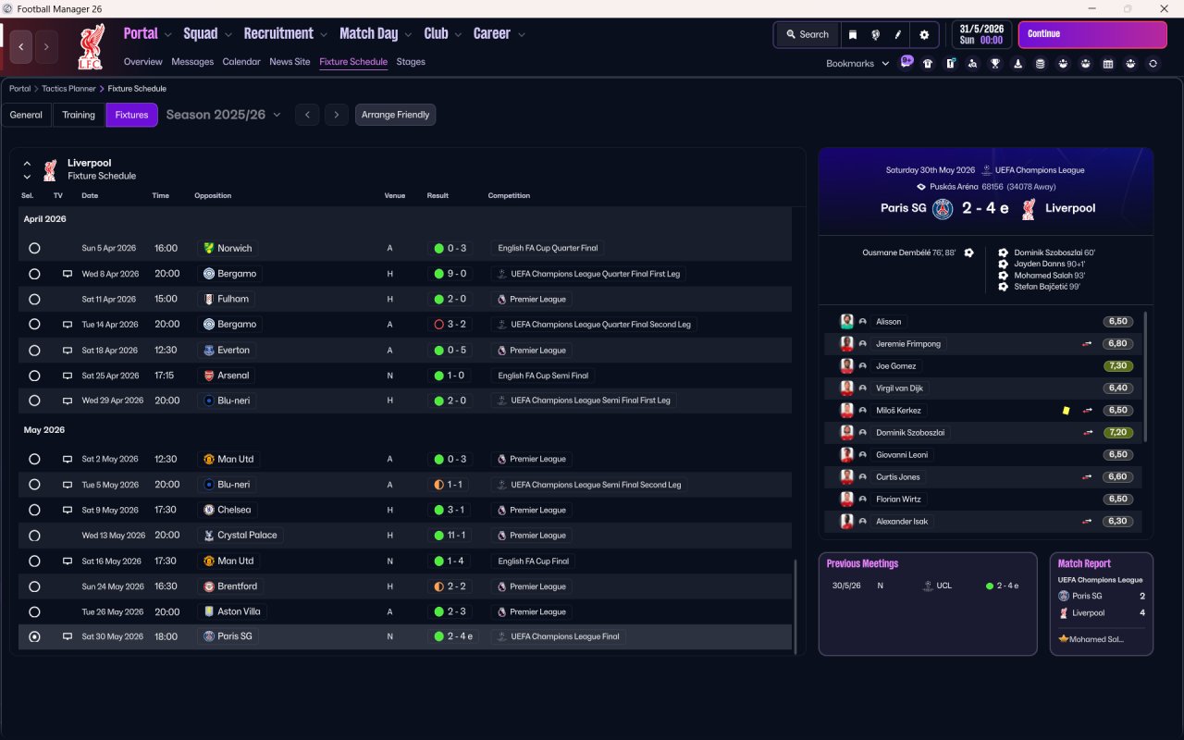This screenshot has height=740, width=1184.
Task: Click the Norwich club crest in the fixture list
Action: coord(209,248)
